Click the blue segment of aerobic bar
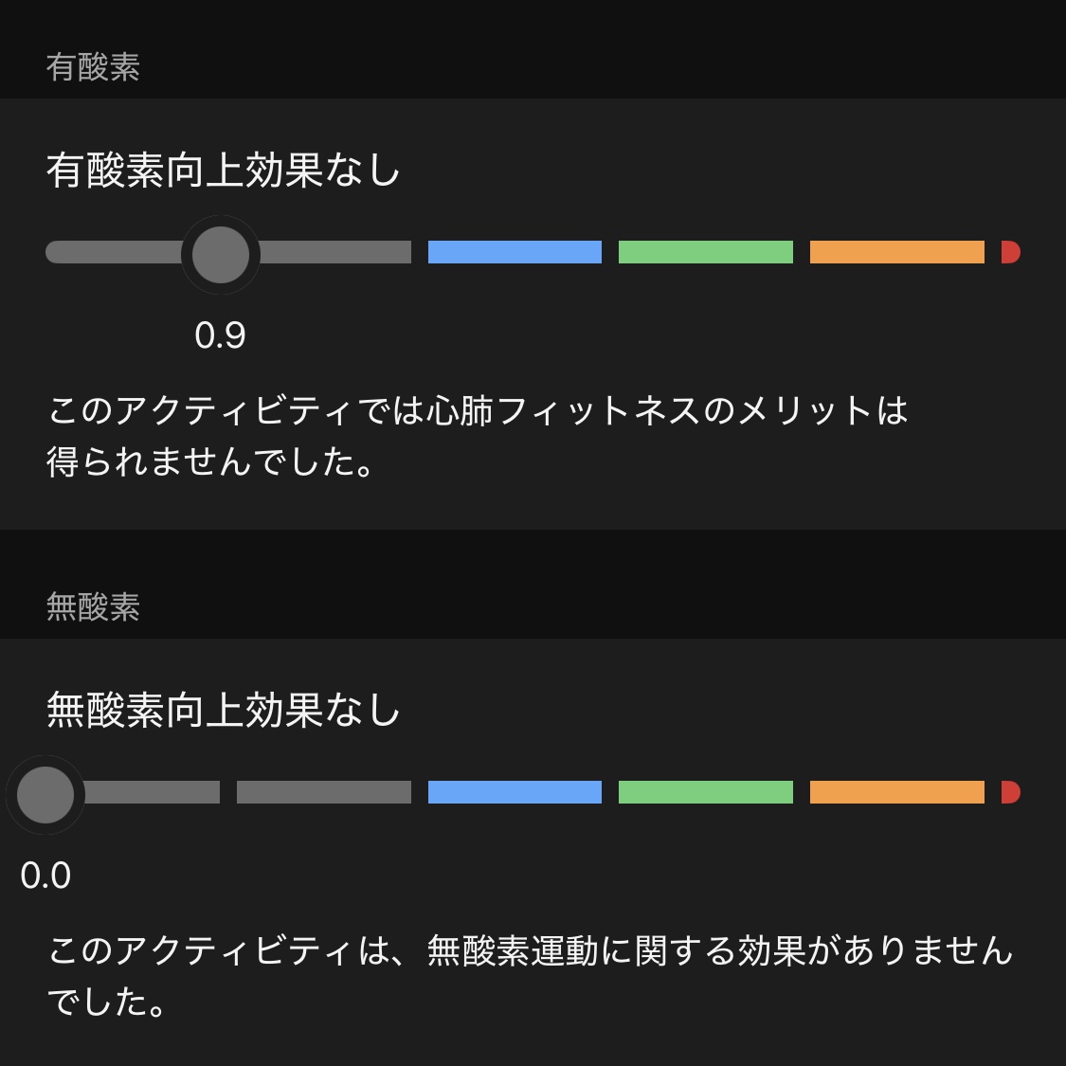Image resolution: width=1066 pixels, height=1066 pixels. (x=515, y=251)
